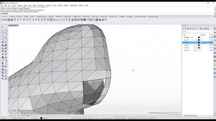216x121 pixels.
Task: Undo the last action
Action: click(27, 20)
